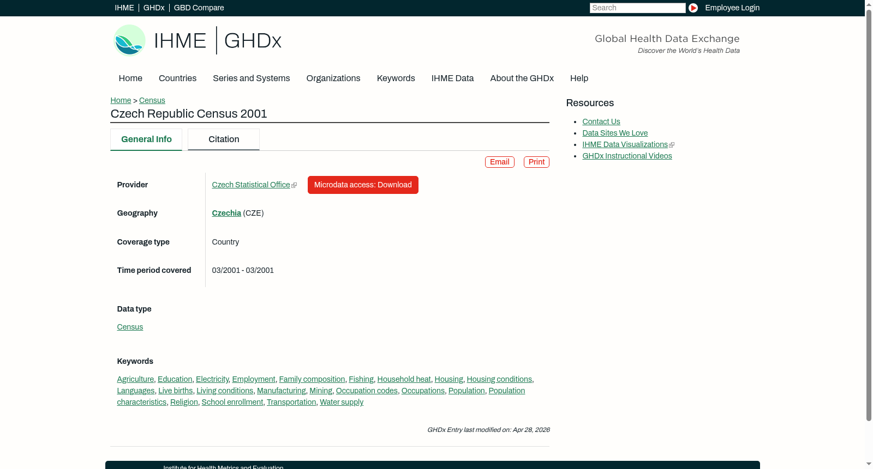Open Czech Statistical Office provider link
873x469 pixels.
251,185
